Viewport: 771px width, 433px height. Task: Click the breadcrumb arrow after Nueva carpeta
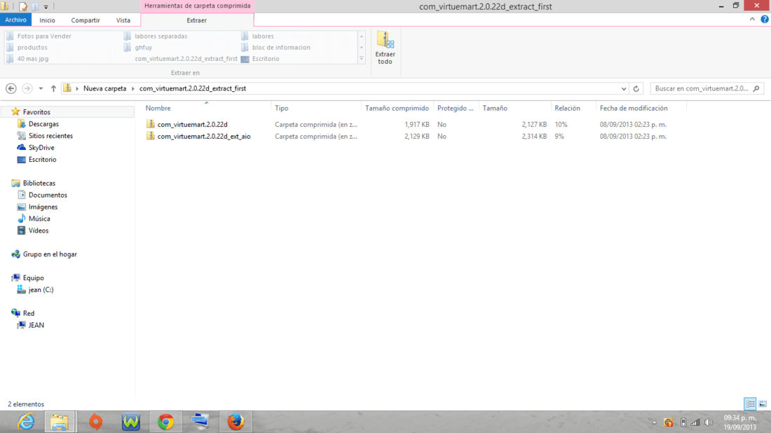(132, 88)
